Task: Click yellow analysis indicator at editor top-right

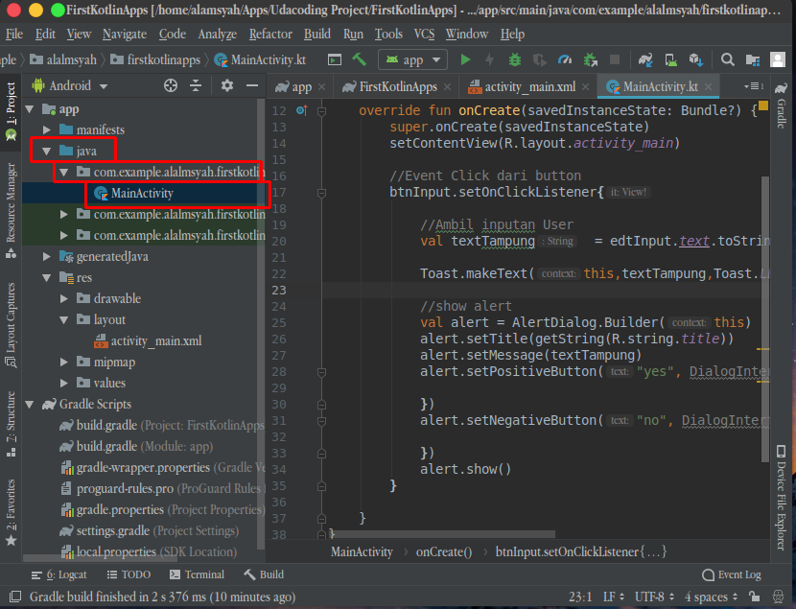Action: (x=763, y=105)
